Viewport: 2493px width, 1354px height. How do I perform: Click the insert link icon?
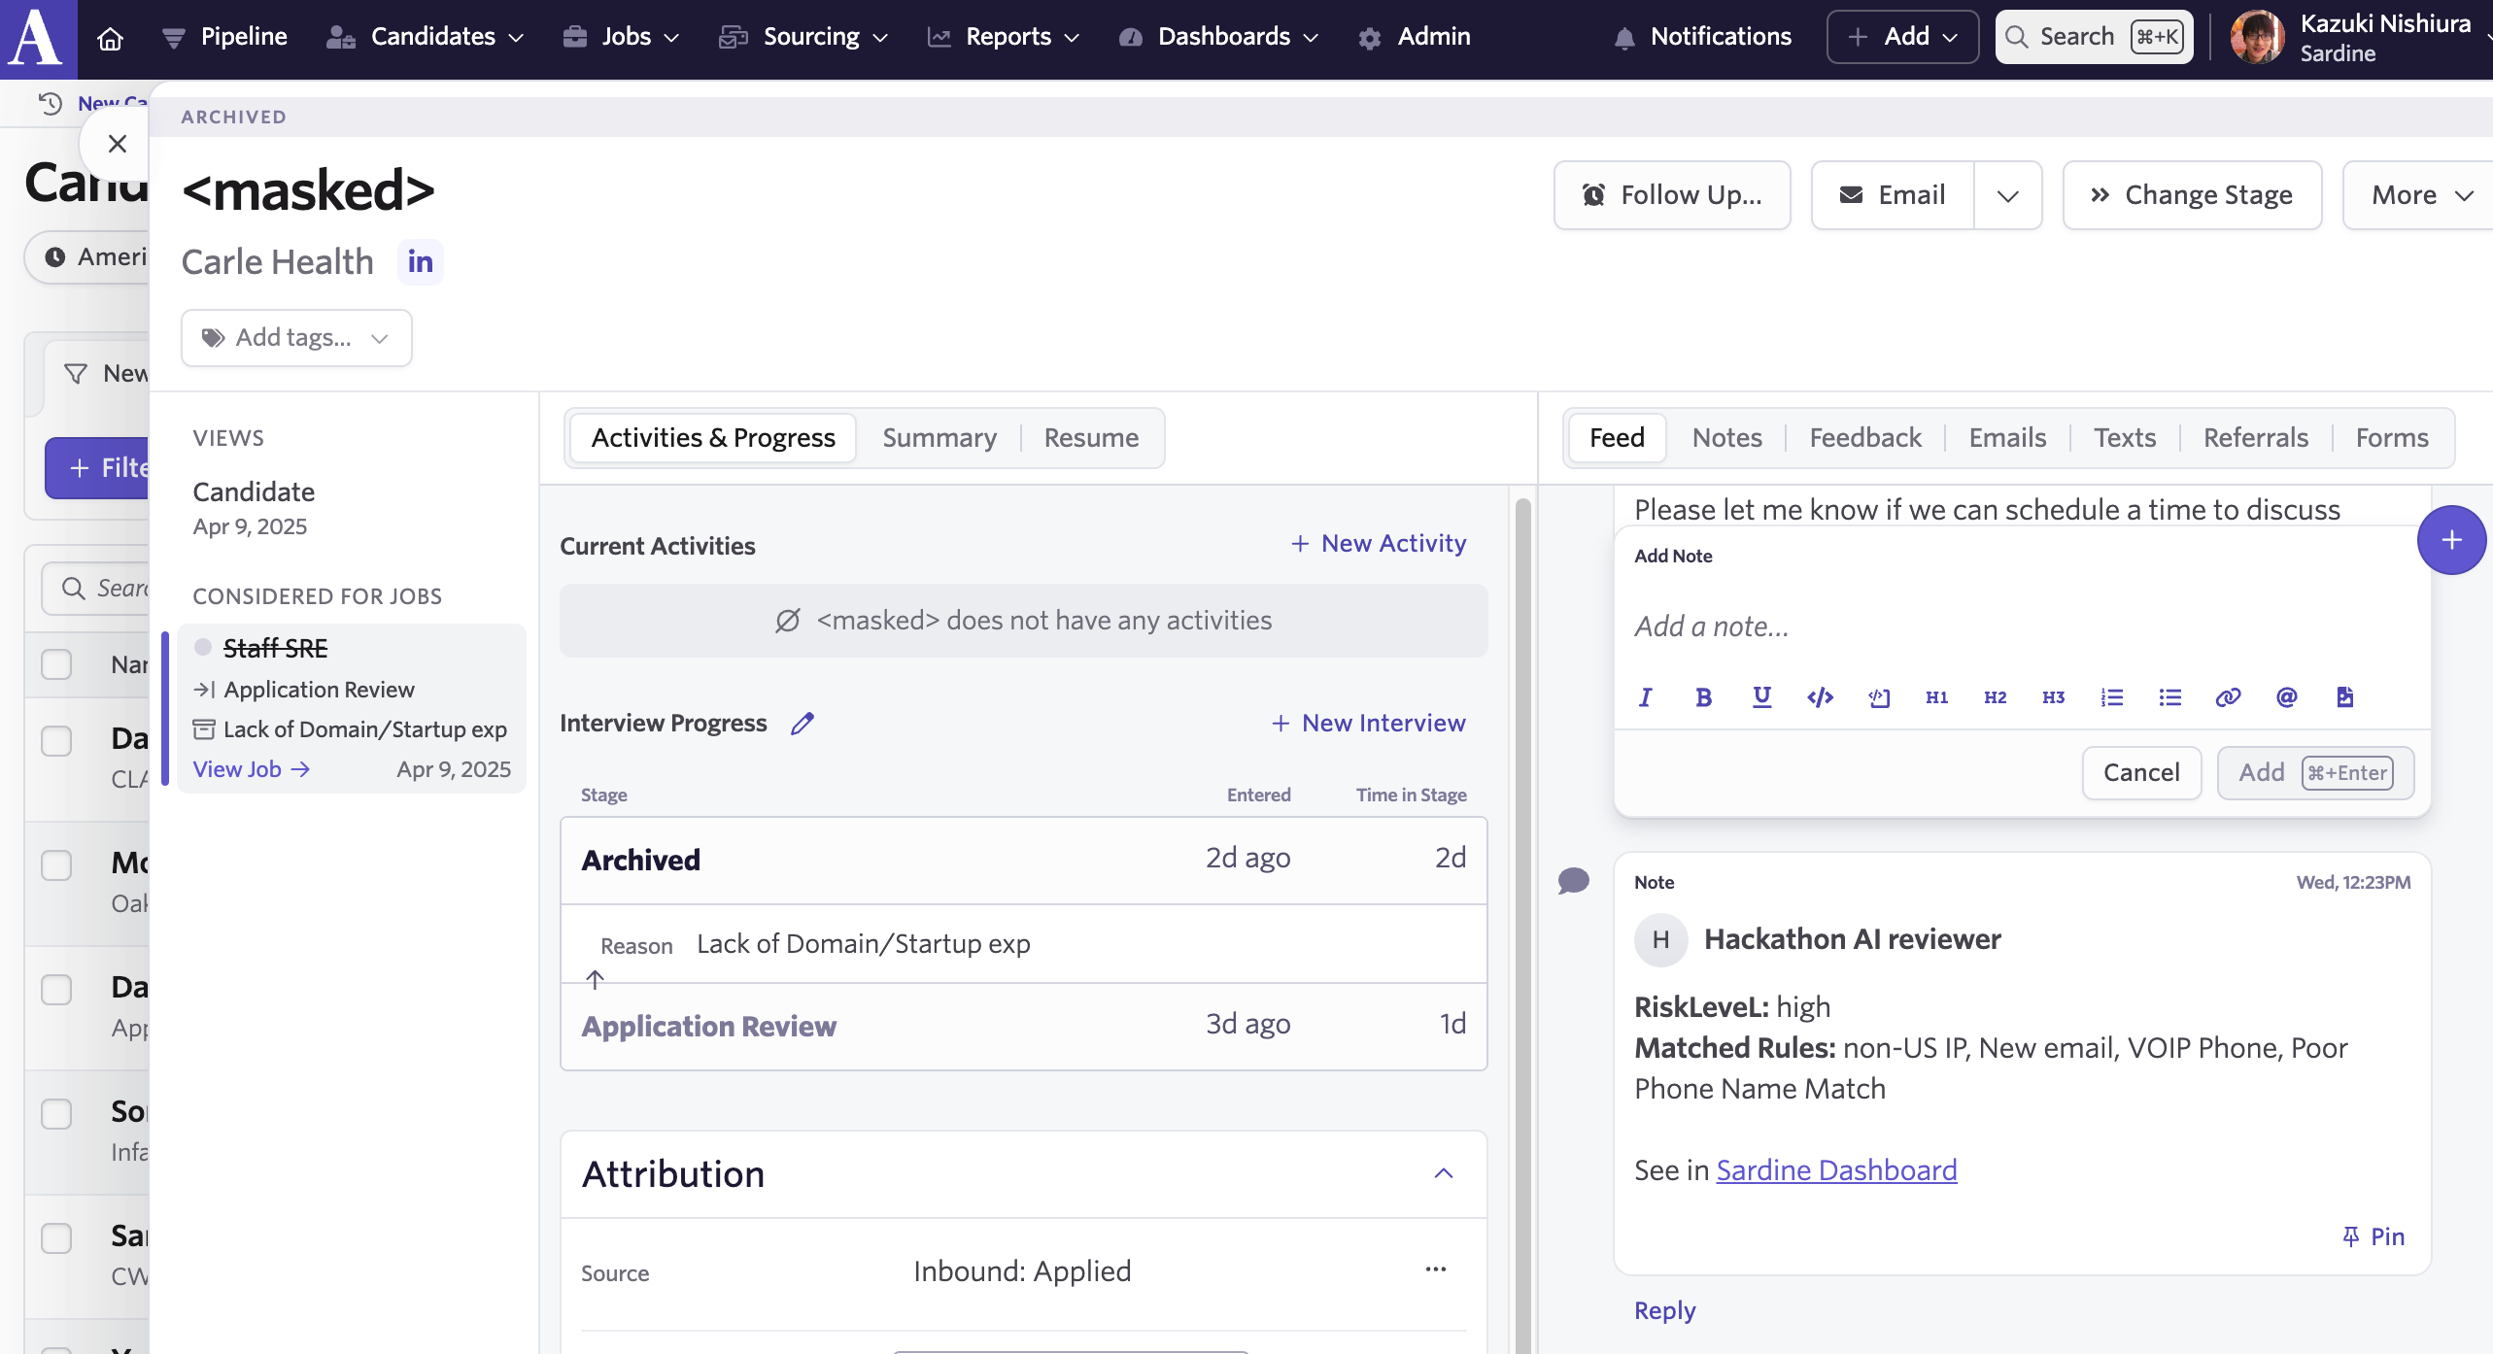pos(2228,697)
